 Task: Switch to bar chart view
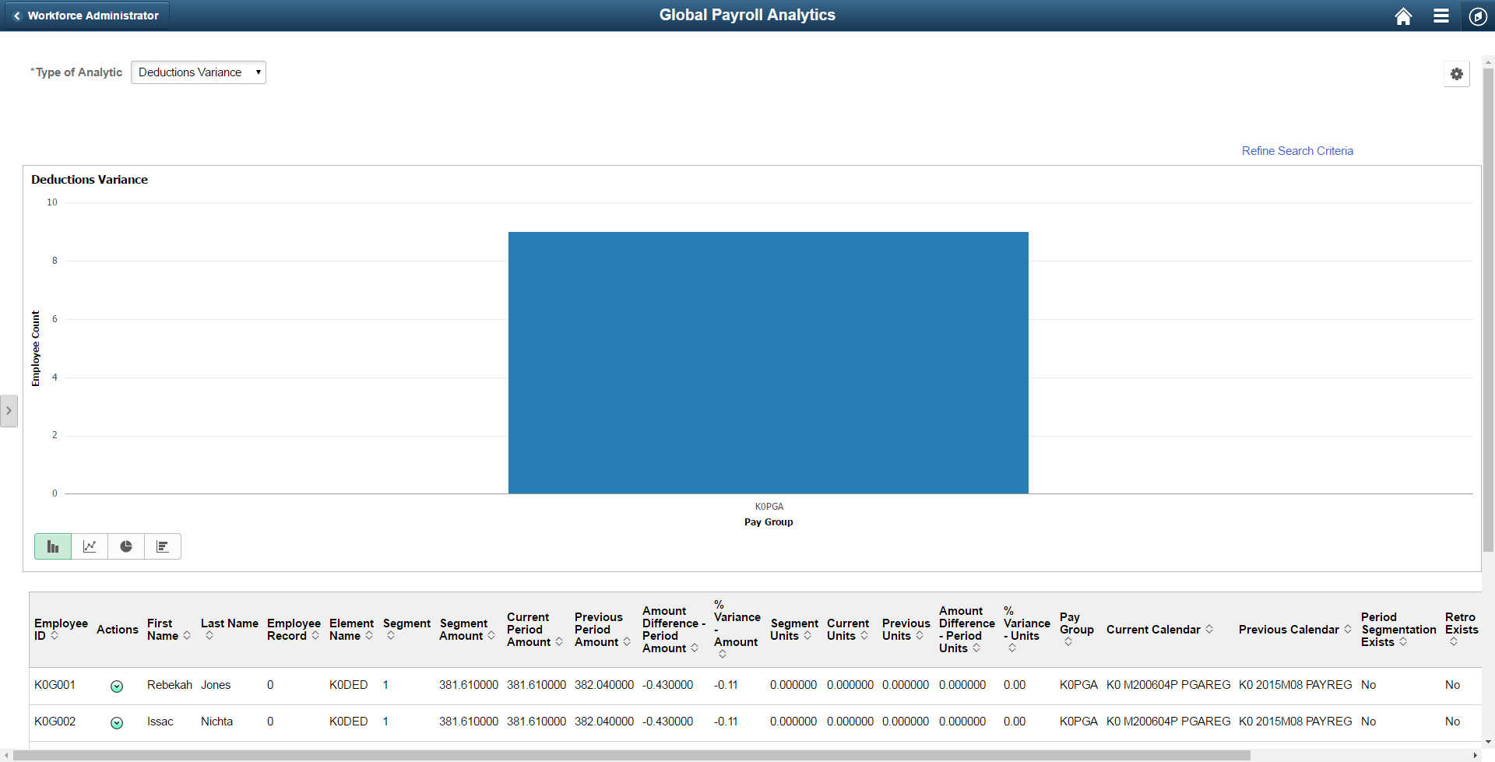(53, 546)
